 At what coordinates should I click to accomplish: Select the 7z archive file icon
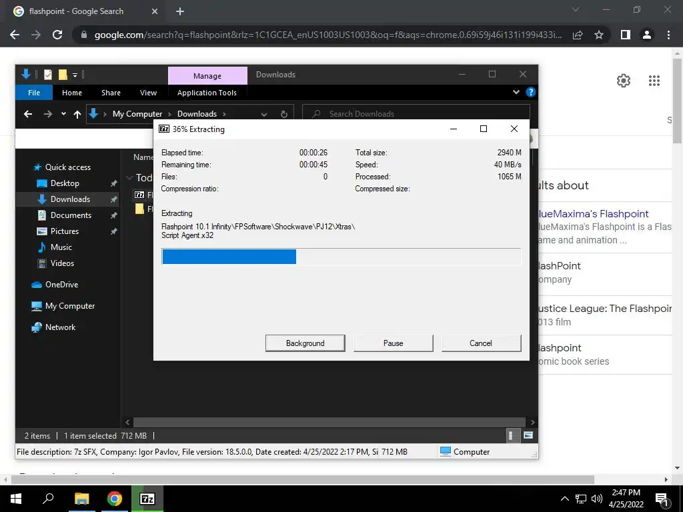coord(139,195)
